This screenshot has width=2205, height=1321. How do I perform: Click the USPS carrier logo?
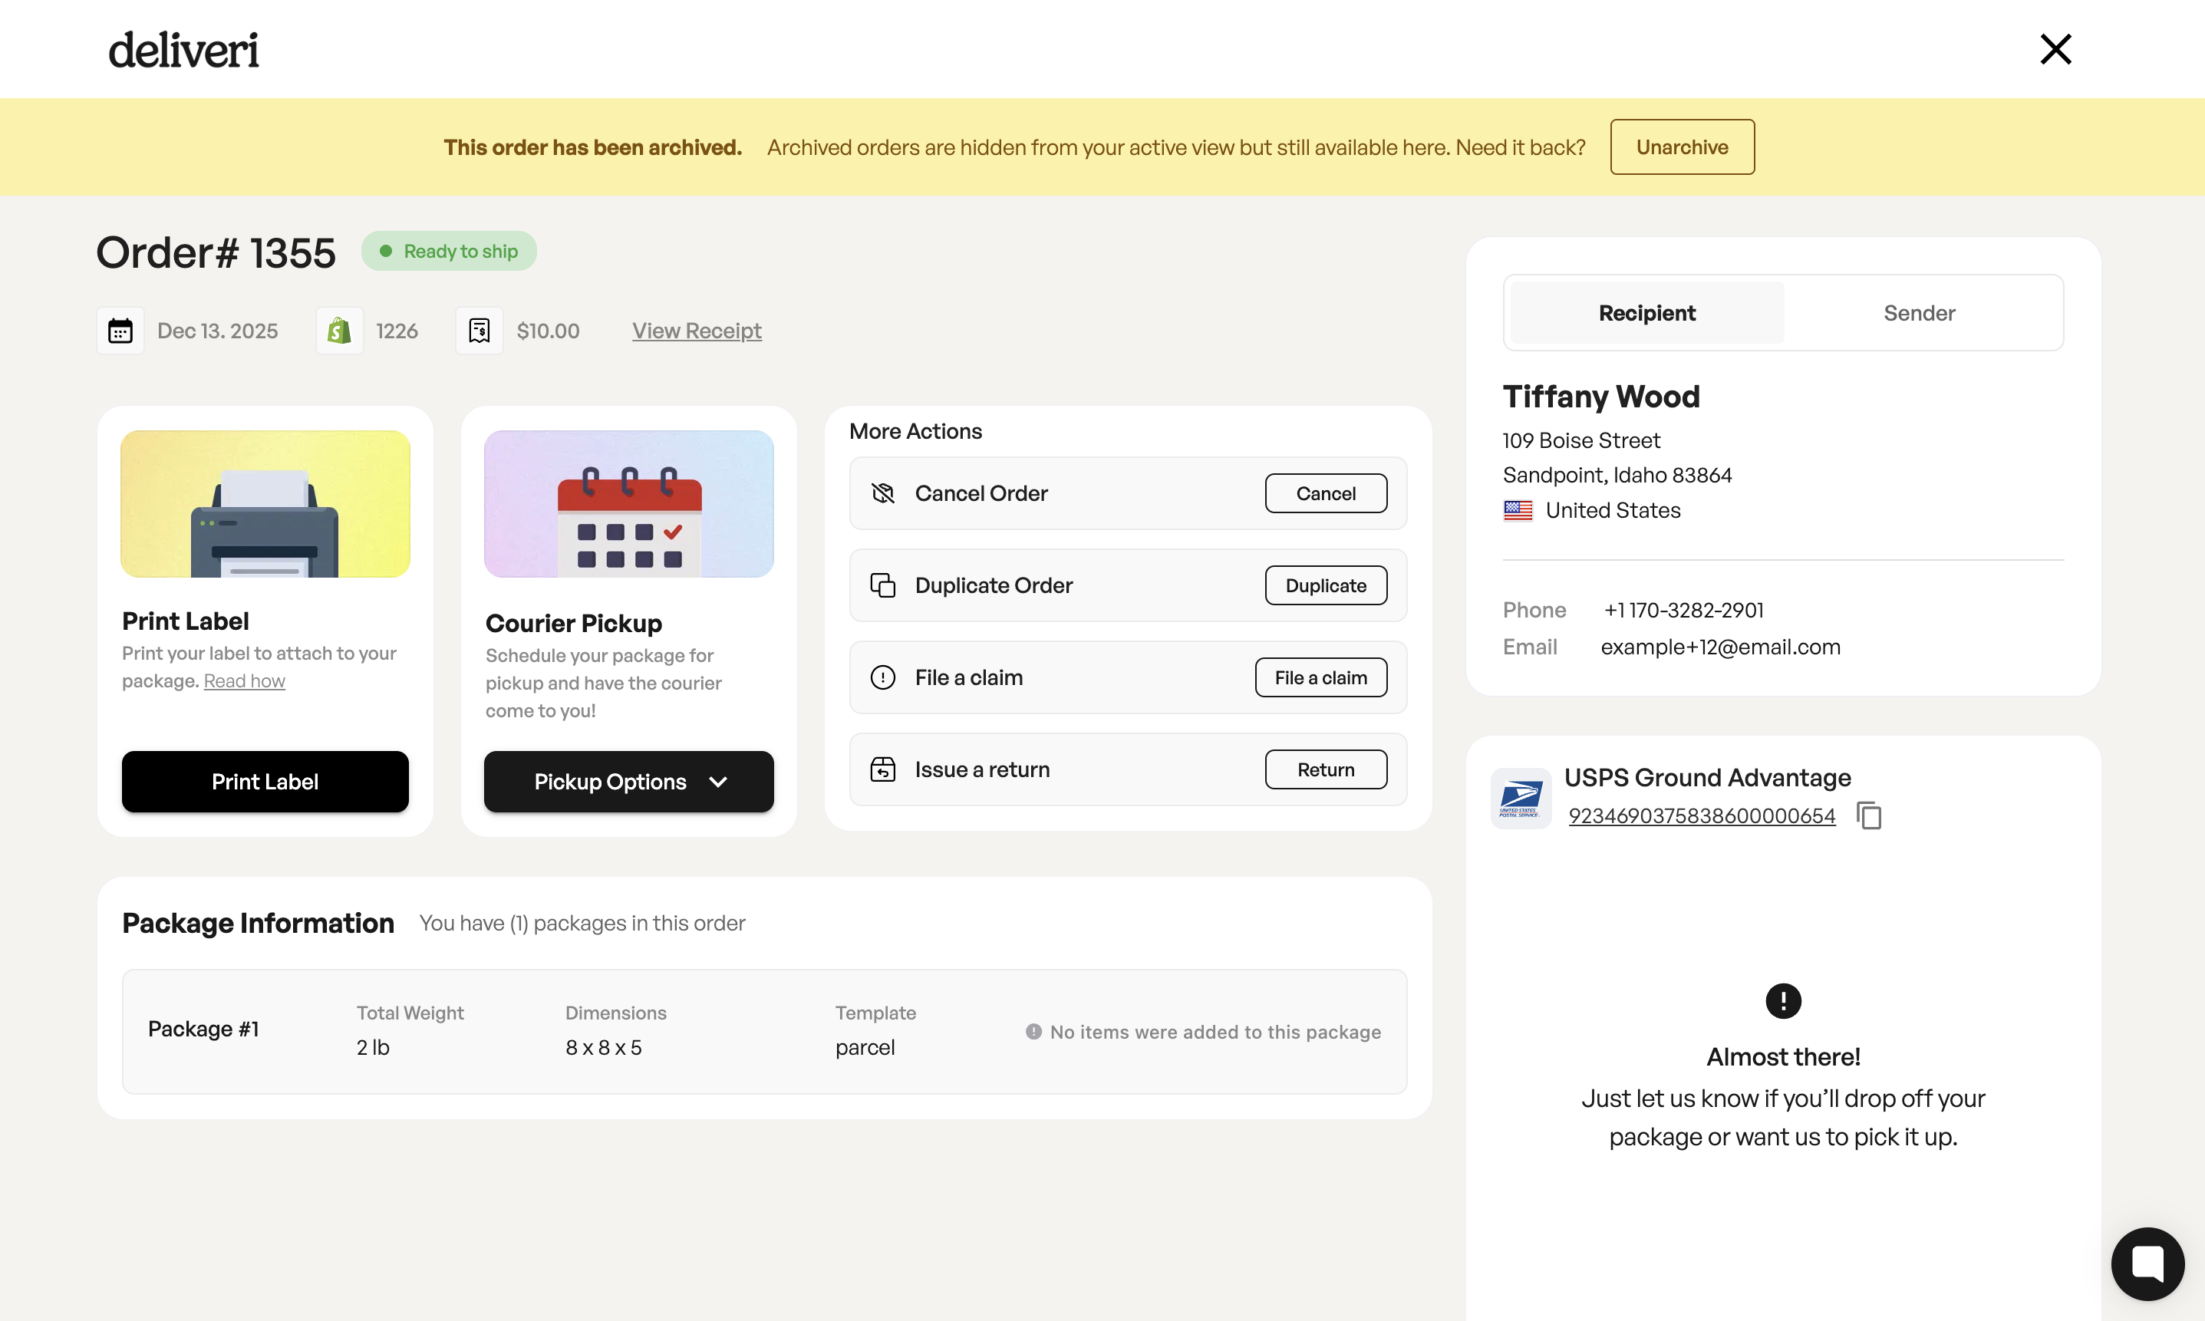[1521, 798]
